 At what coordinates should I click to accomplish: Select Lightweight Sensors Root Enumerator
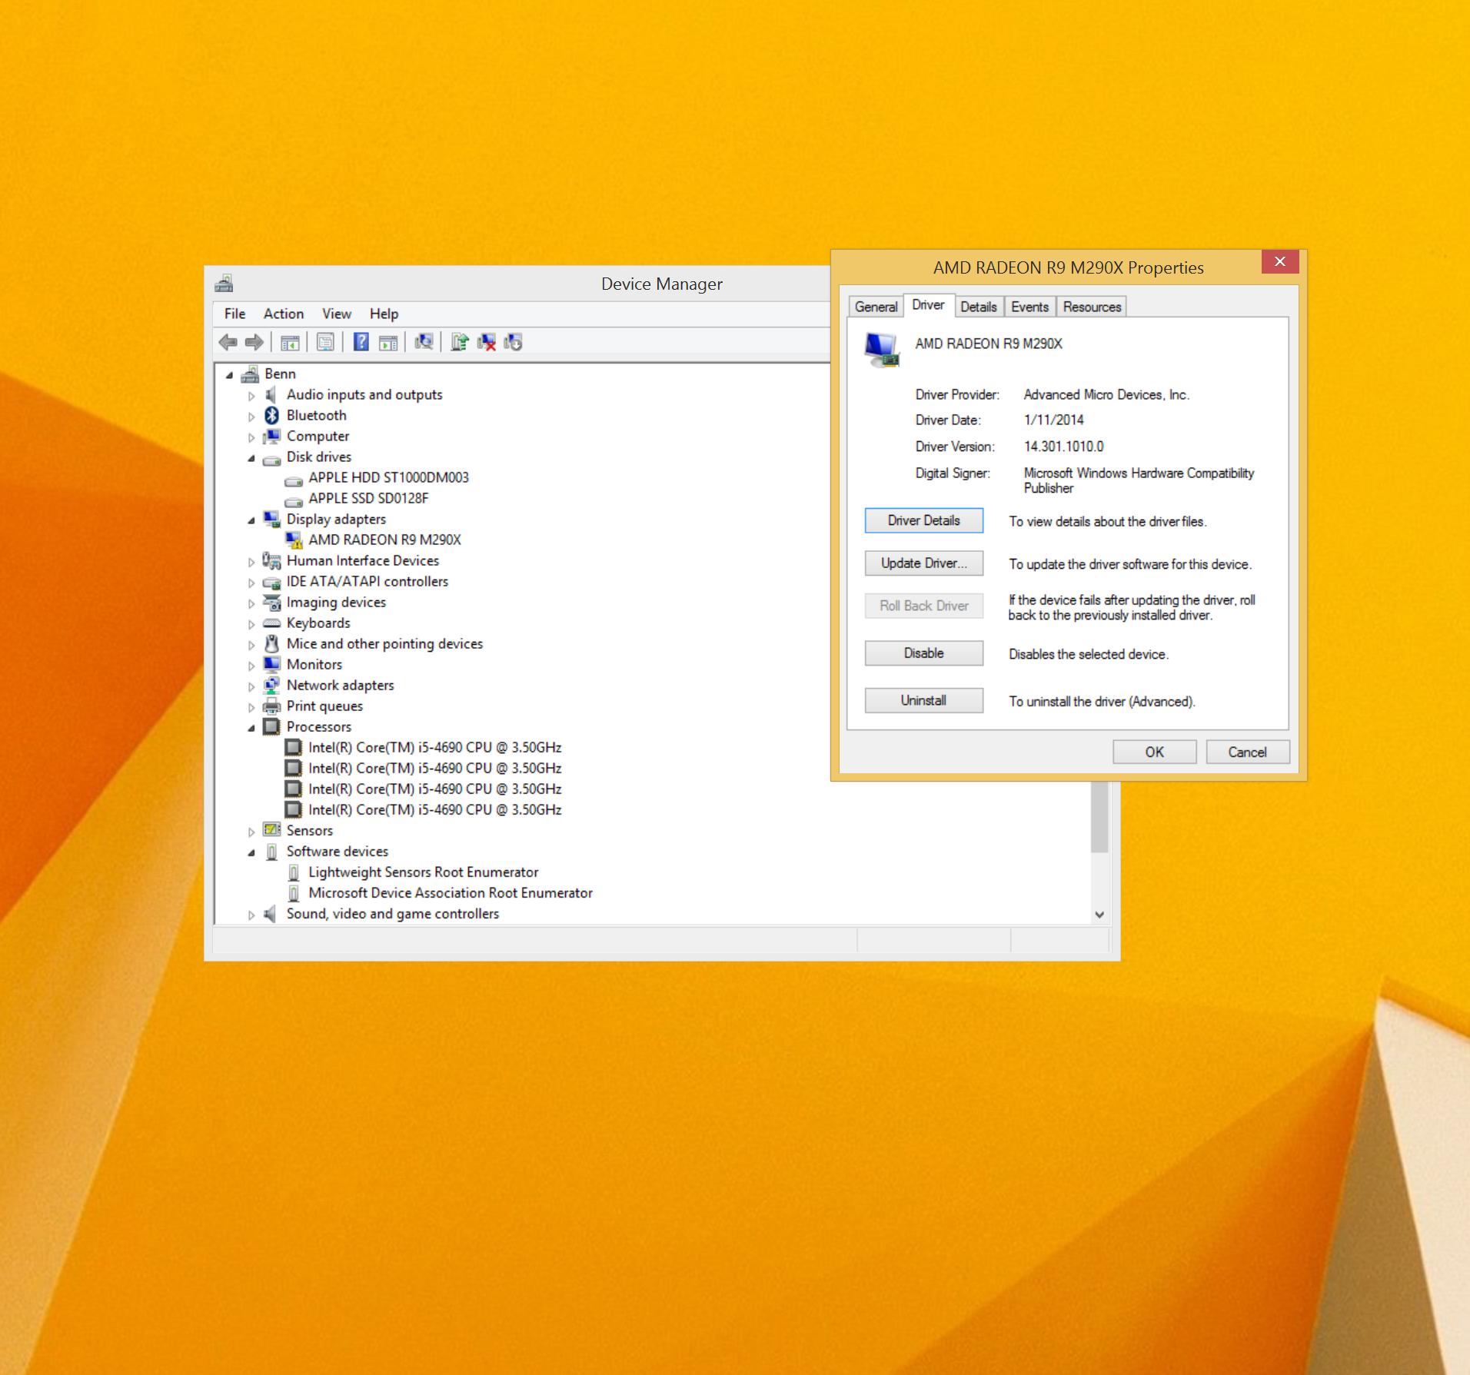[x=423, y=872]
